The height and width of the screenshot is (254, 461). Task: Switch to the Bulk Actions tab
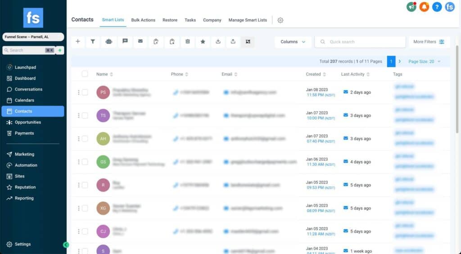[143, 20]
